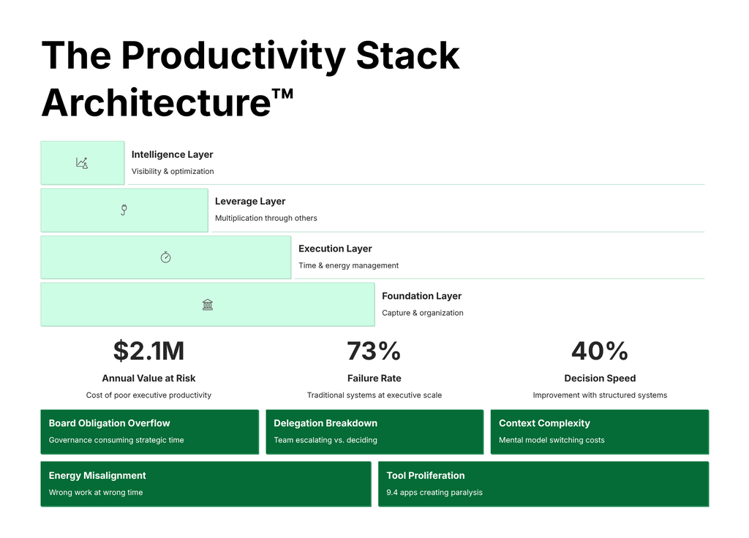Select the Visibility & optimization subtitle text

pyautogui.click(x=173, y=171)
